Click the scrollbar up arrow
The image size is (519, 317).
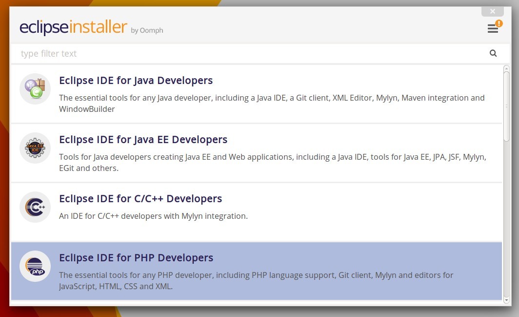click(506, 69)
